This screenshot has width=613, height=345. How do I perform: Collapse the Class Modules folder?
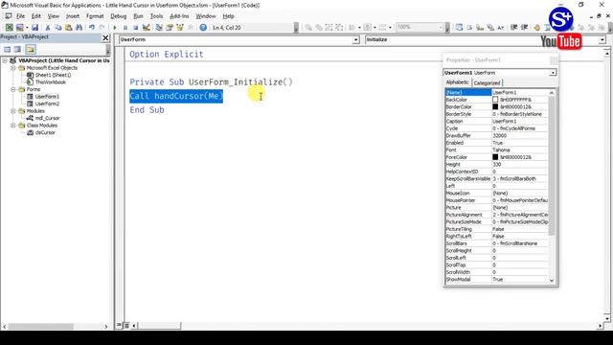click(12, 126)
